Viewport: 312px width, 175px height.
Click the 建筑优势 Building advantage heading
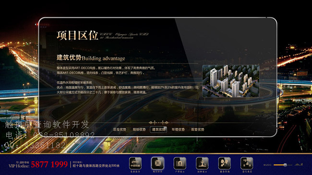[x=91, y=58]
